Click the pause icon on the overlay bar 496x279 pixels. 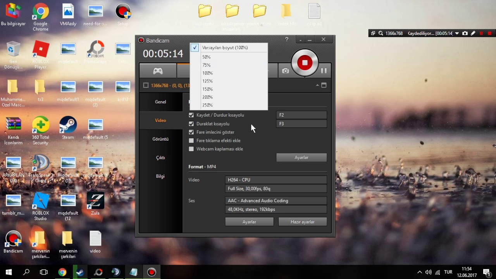click(x=481, y=33)
